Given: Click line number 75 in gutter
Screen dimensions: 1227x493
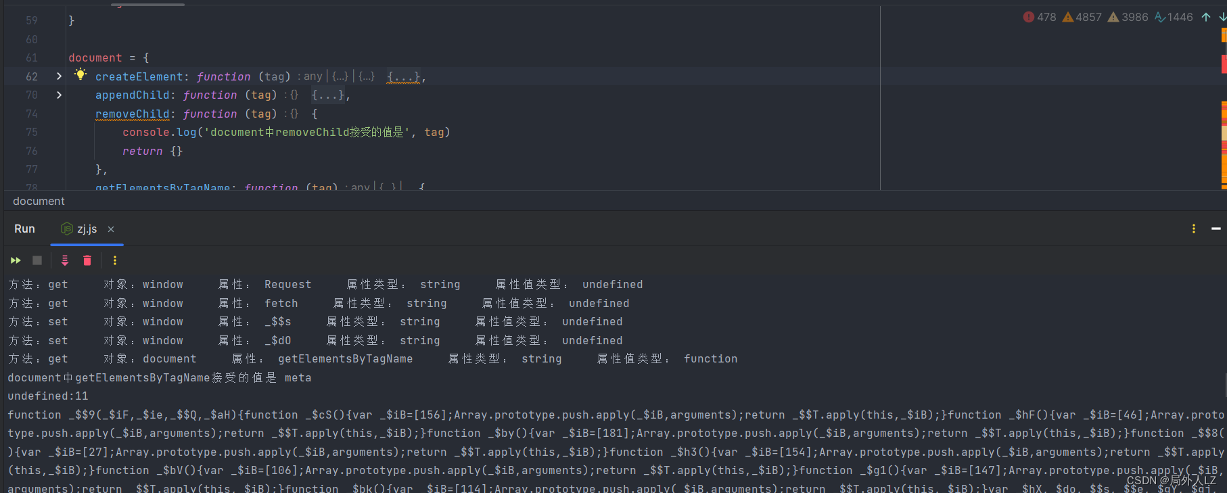Looking at the screenshot, I should tap(32, 133).
